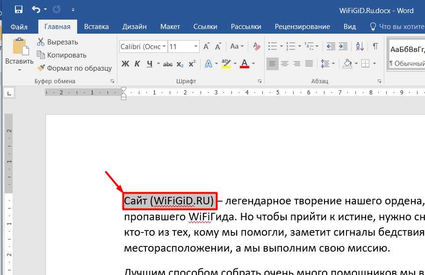Open the Вид tab

[350, 27]
